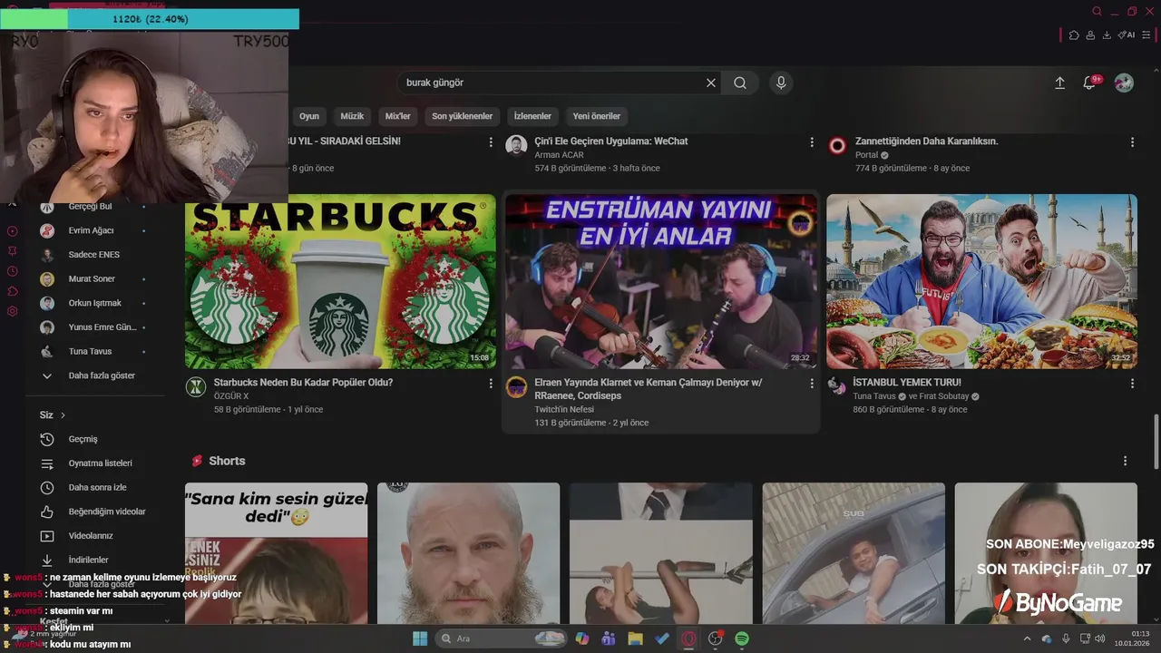Click the Arman ACAR channel avatar
The image size is (1161, 653).
516,146
